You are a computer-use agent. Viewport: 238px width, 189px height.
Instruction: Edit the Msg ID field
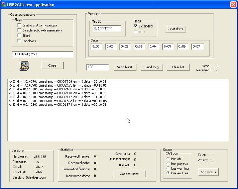click(107, 29)
